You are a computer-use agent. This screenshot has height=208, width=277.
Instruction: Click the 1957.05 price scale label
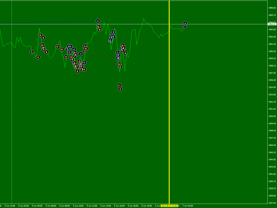[272, 73]
